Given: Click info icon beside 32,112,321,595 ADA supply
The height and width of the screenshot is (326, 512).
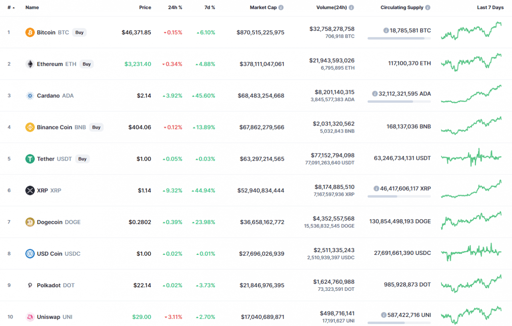Looking at the screenshot, I should click(x=375, y=93).
